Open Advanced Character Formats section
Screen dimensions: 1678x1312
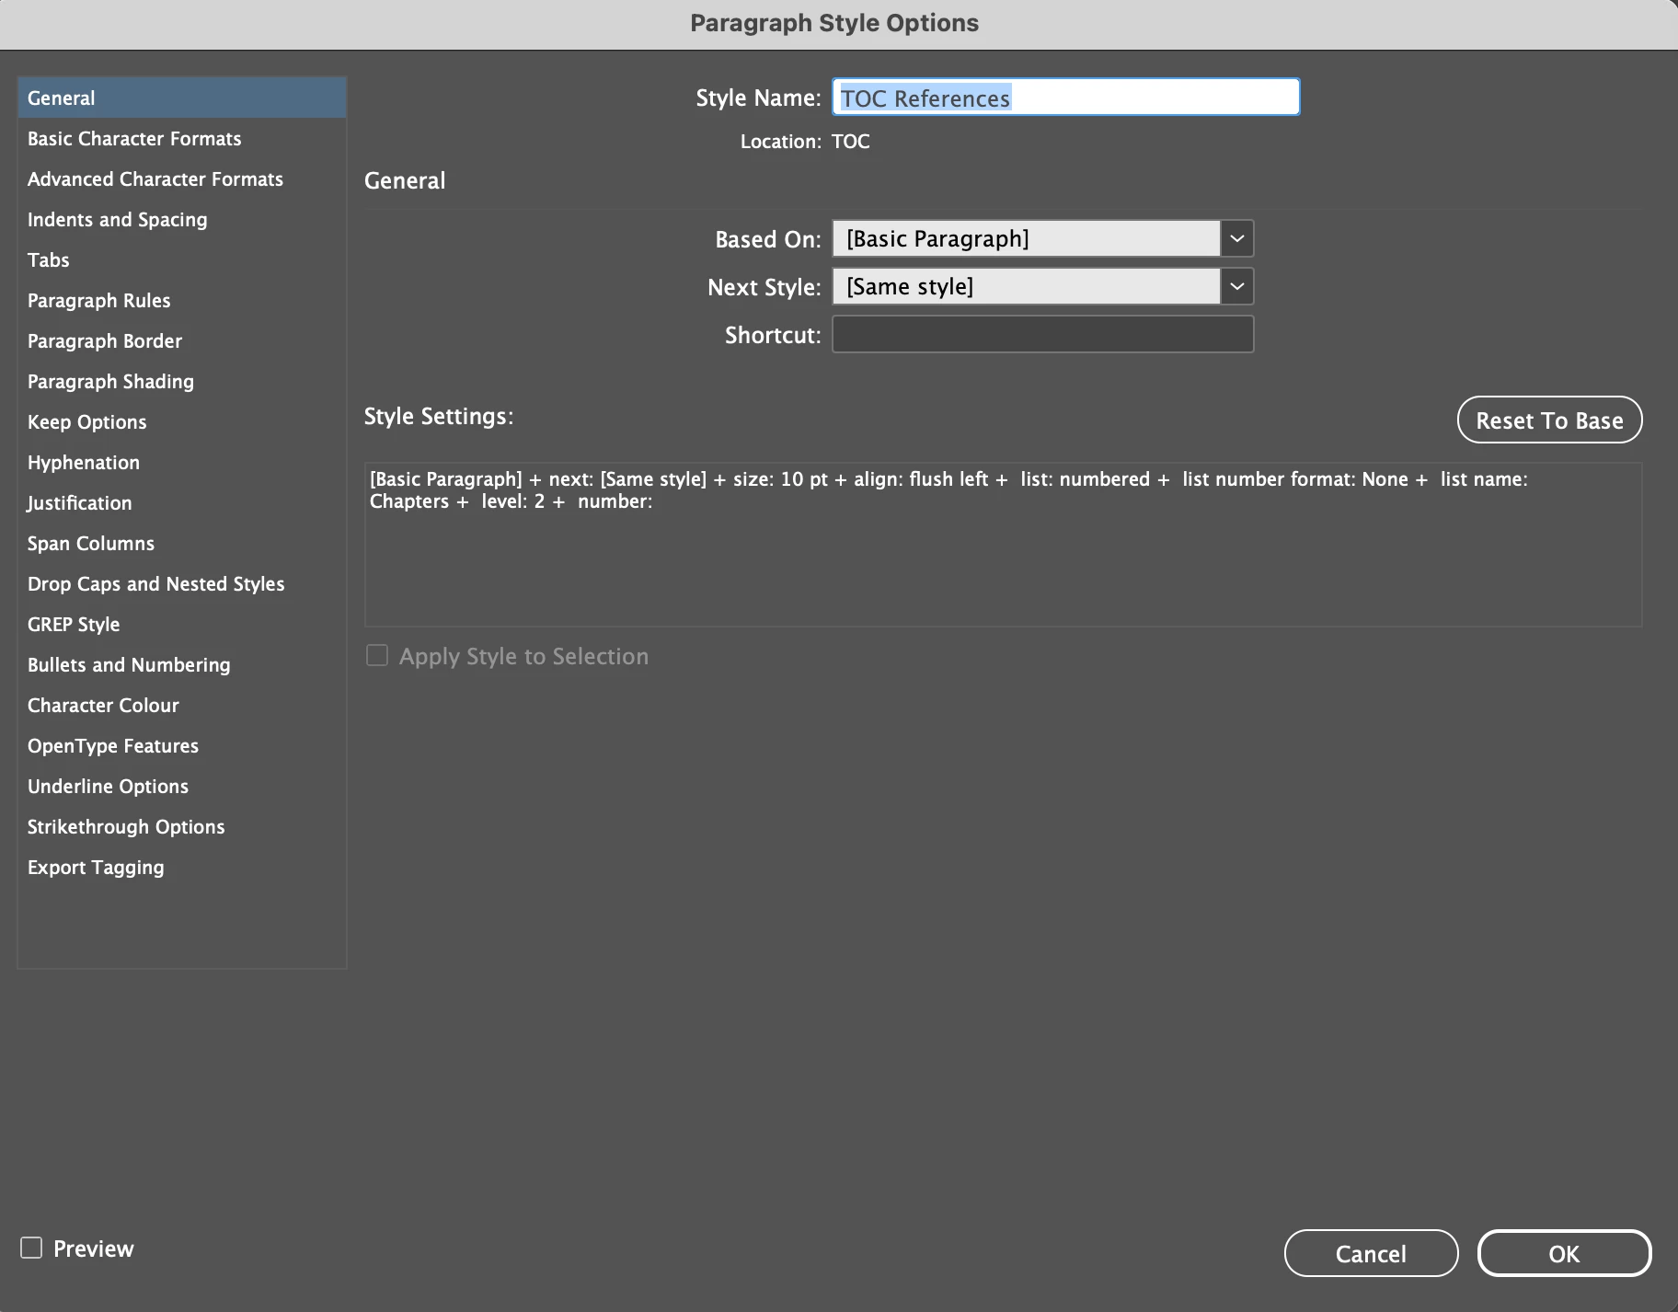(x=181, y=178)
